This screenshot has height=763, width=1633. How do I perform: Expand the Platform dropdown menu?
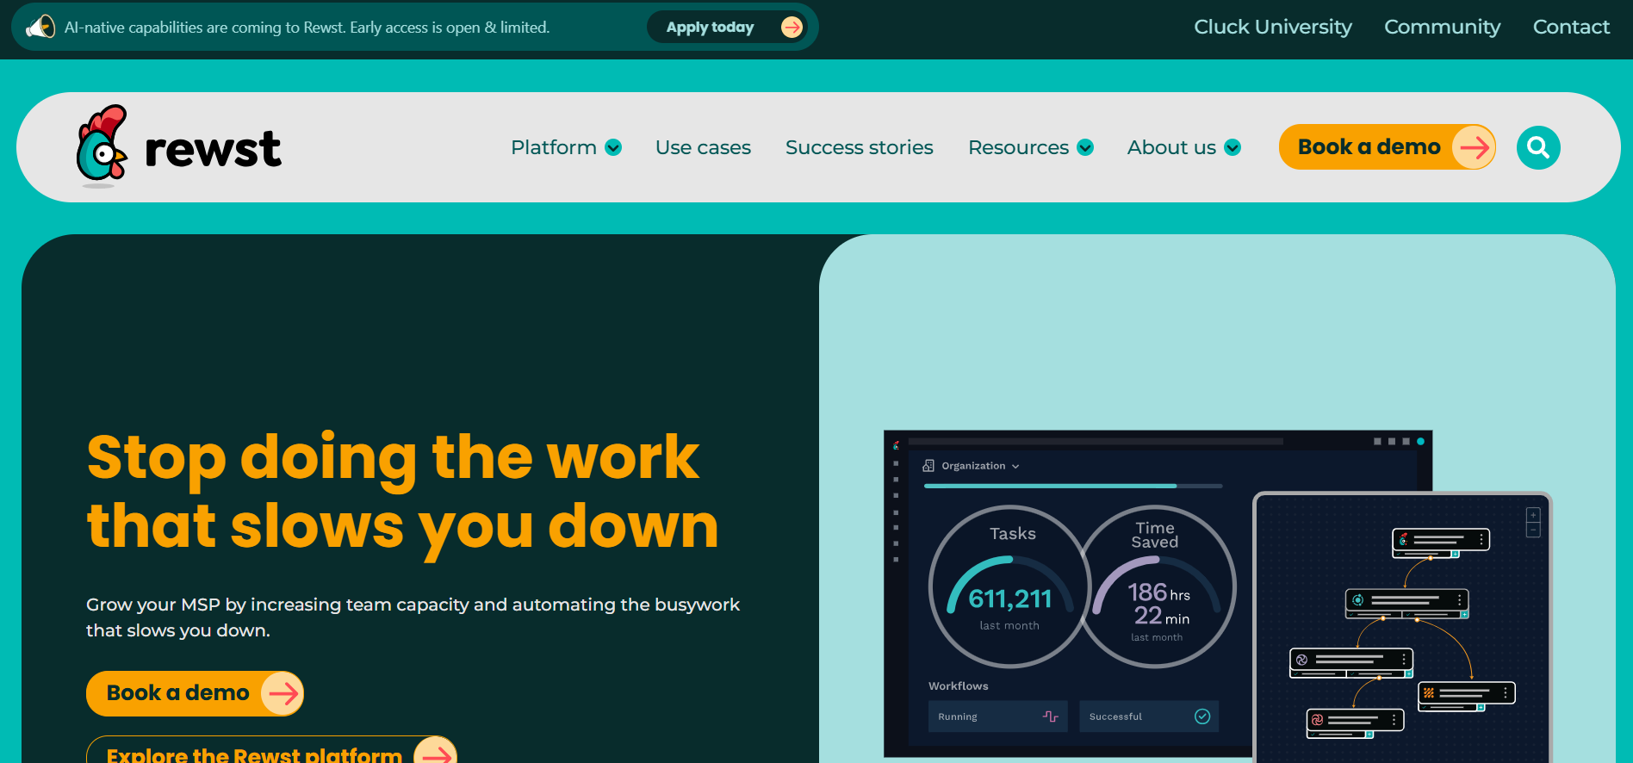[x=566, y=147]
